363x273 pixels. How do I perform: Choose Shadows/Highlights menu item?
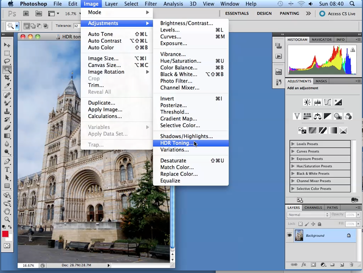coord(191,136)
